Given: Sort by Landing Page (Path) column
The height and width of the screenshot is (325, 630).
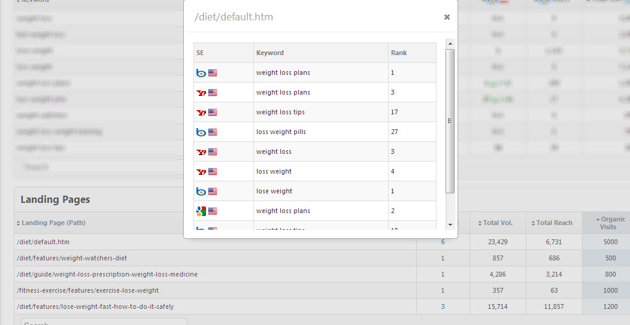Looking at the screenshot, I should click(x=53, y=223).
